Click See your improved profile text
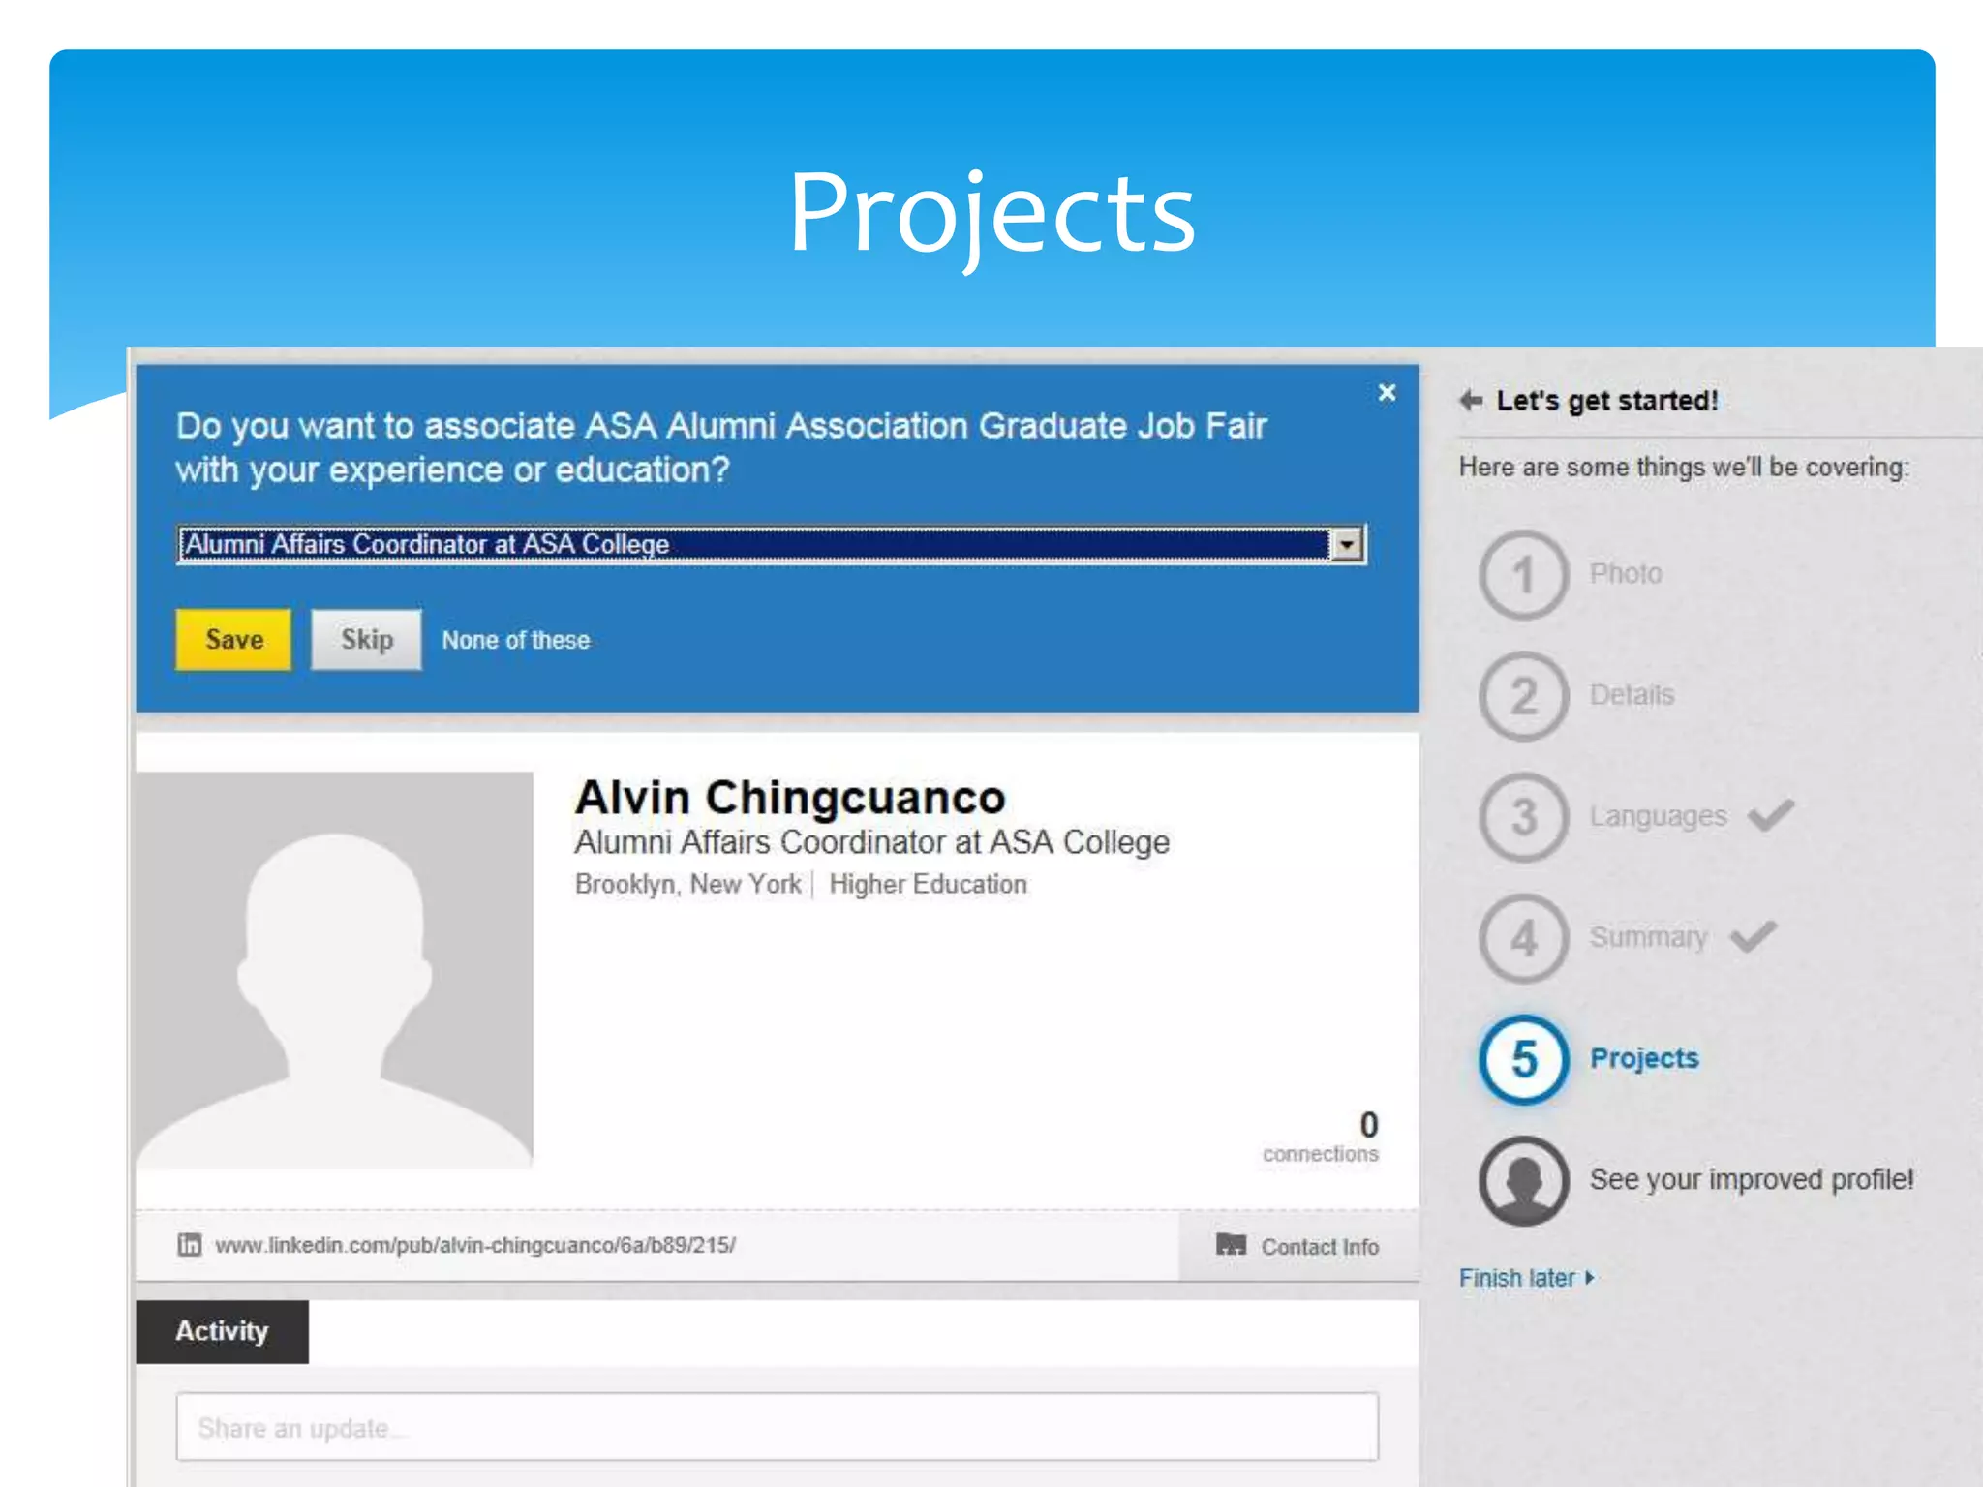Image resolution: width=1983 pixels, height=1487 pixels. tap(1752, 1179)
